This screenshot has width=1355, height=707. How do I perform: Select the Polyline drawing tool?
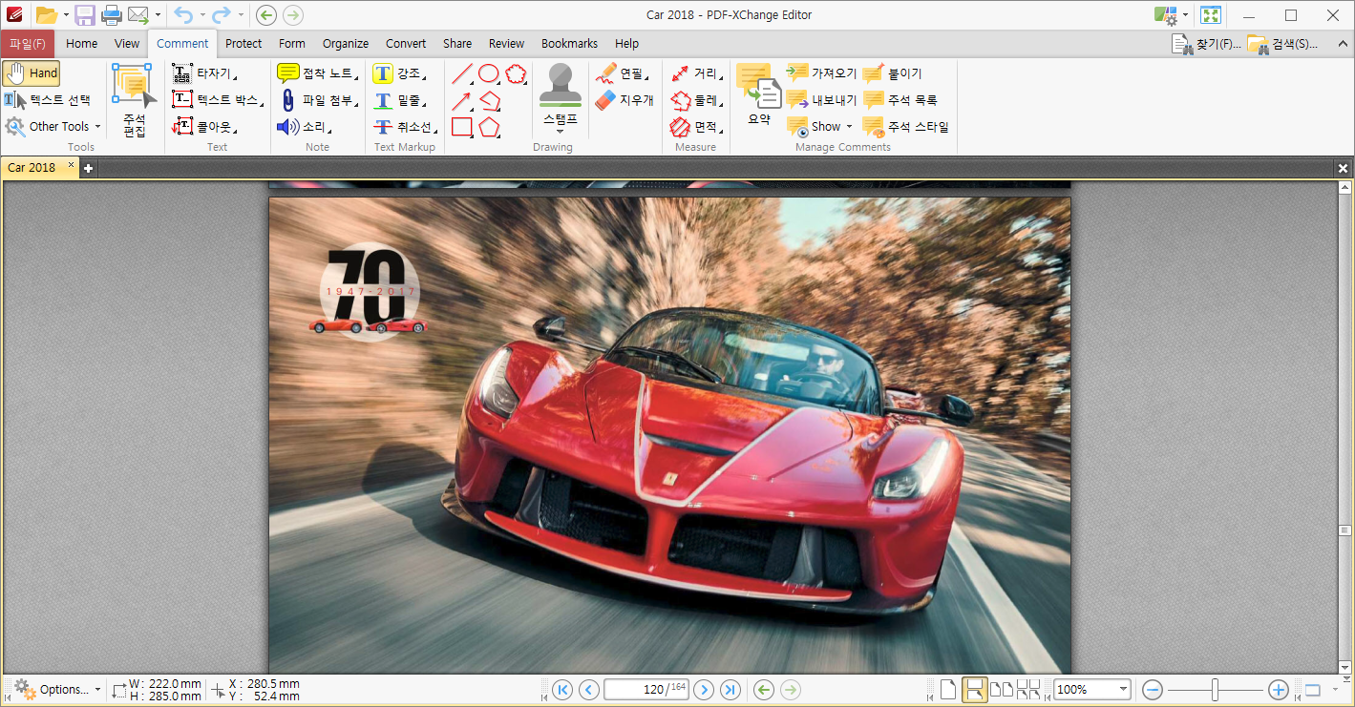(490, 100)
